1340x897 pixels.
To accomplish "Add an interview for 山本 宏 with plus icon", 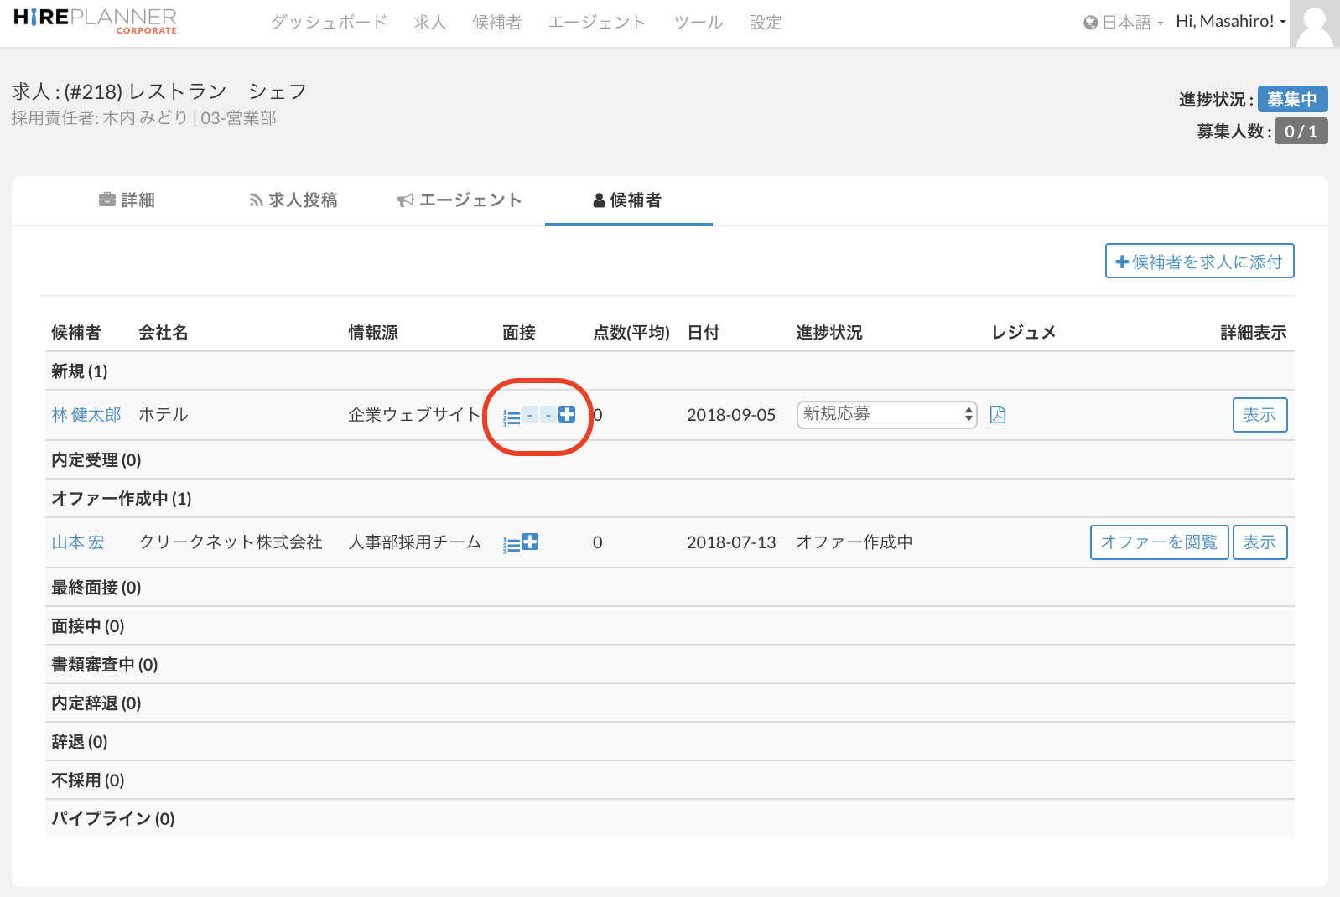I will 530,542.
